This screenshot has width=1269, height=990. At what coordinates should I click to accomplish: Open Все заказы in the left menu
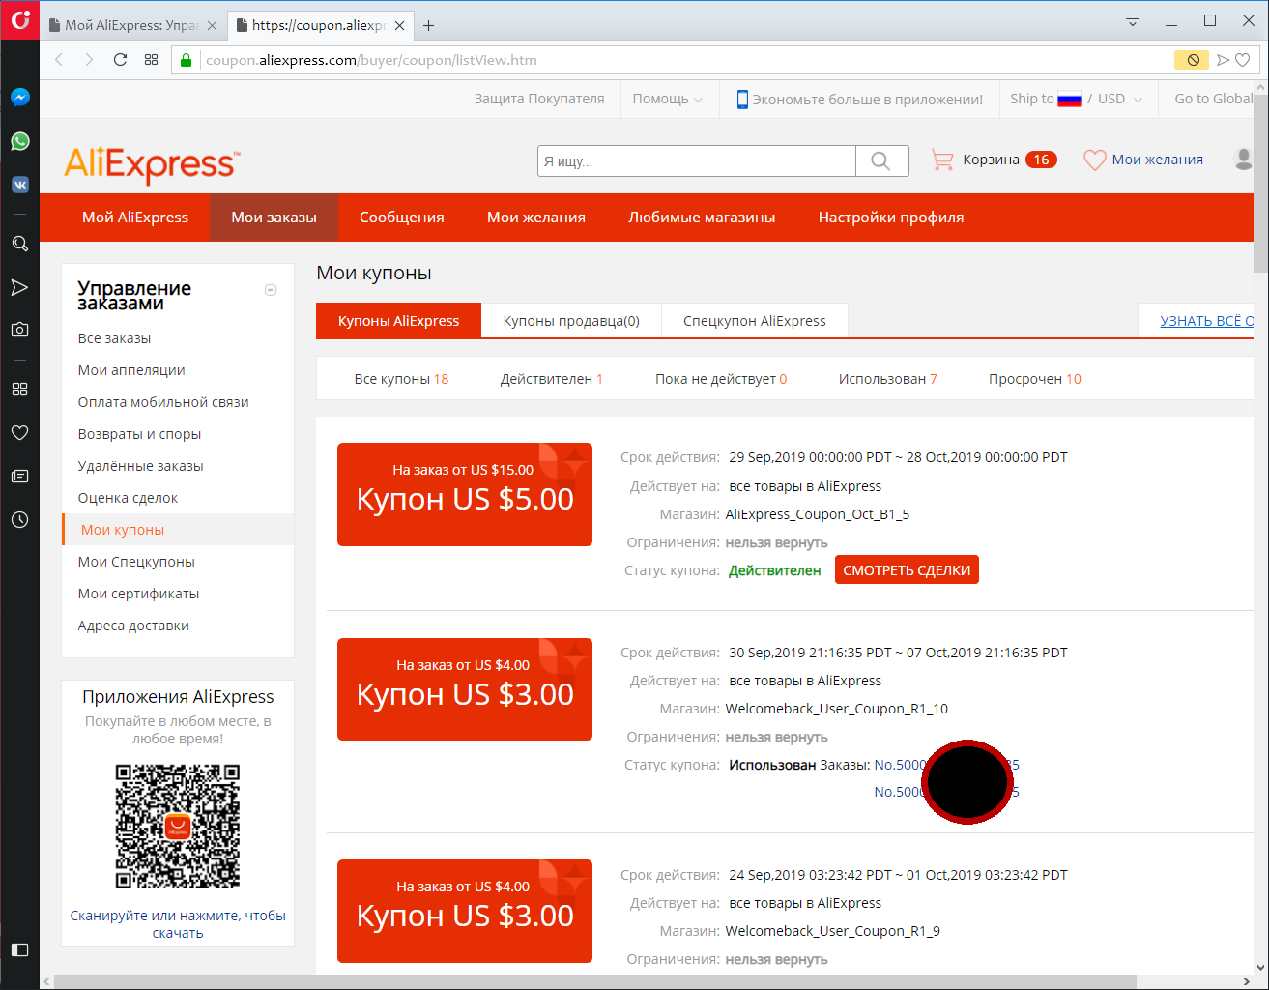point(114,338)
